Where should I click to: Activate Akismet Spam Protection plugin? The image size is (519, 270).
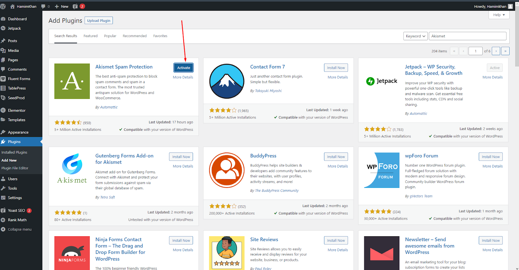point(184,68)
